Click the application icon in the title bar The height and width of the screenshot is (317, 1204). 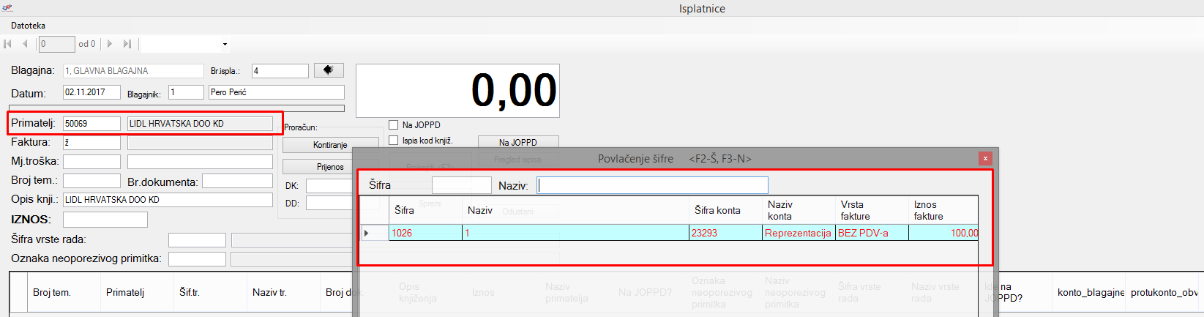coord(7,8)
